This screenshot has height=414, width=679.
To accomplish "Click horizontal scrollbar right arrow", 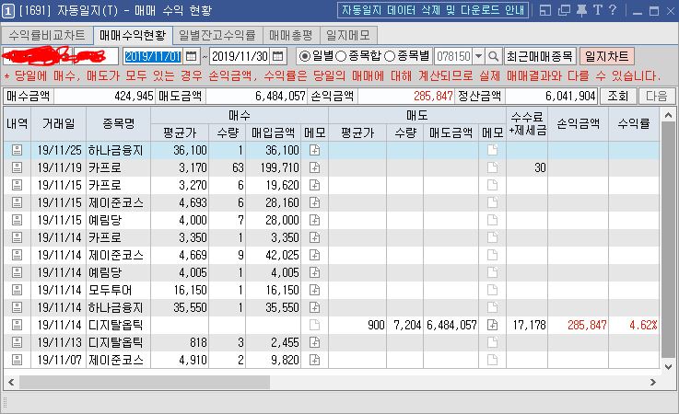I will point(652,383).
